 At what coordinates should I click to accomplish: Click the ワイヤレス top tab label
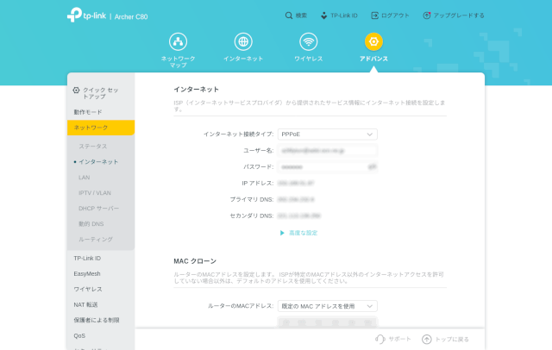[x=309, y=59]
